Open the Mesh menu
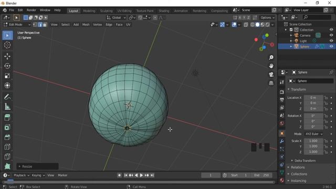The height and width of the screenshot is (189, 336). 86,25
